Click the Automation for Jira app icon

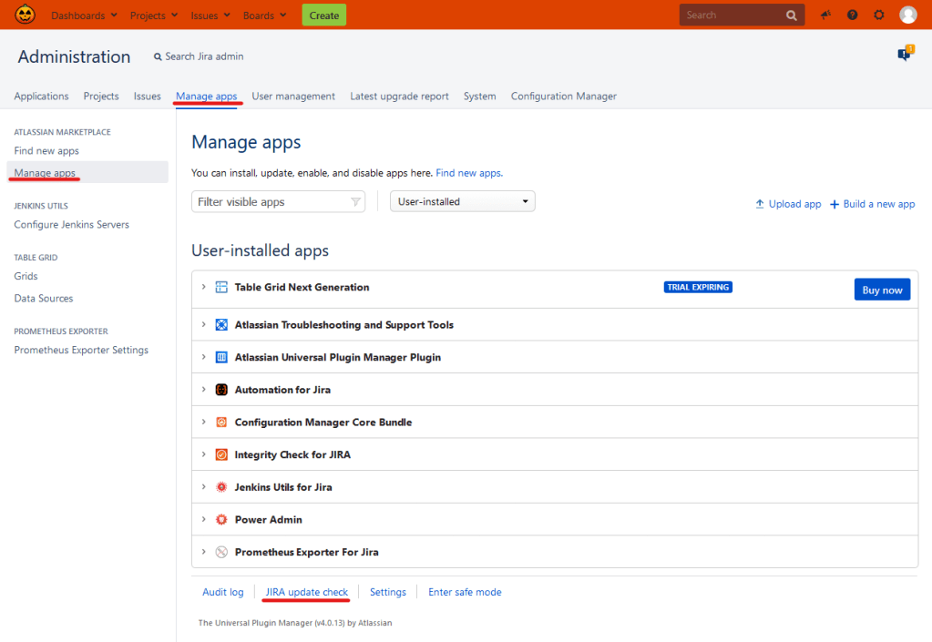click(x=221, y=390)
